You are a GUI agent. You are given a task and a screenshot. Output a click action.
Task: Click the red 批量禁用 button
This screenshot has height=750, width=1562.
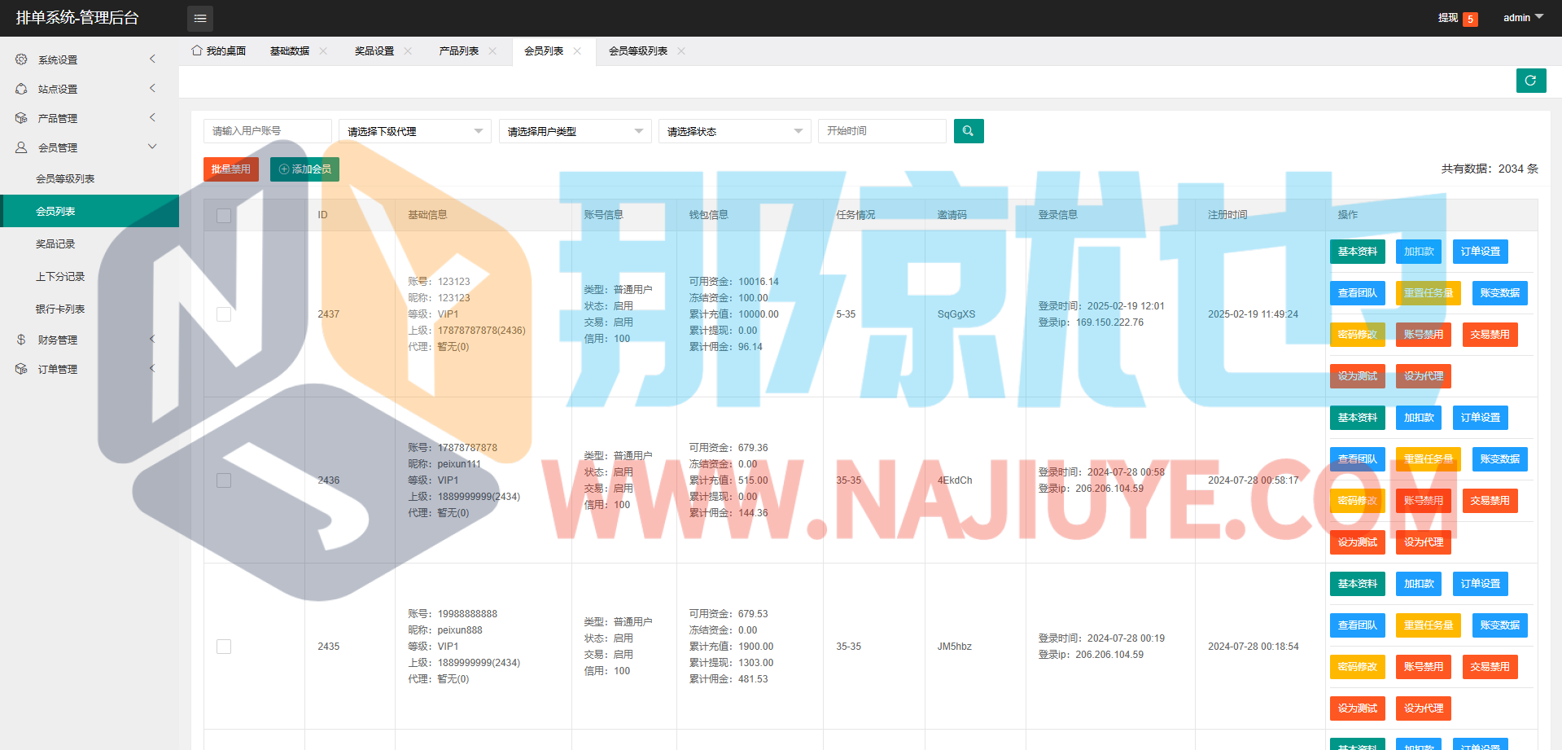pos(231,169)
